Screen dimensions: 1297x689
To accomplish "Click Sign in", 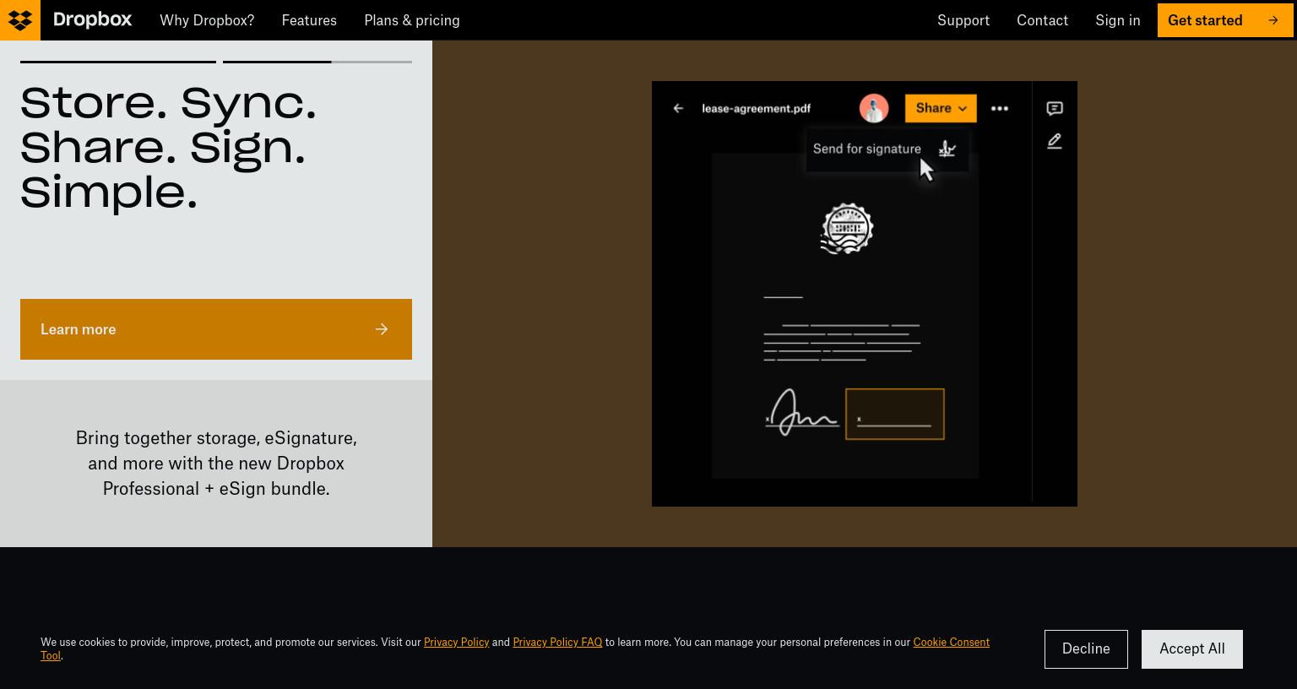I will (x=1118, y=20).
